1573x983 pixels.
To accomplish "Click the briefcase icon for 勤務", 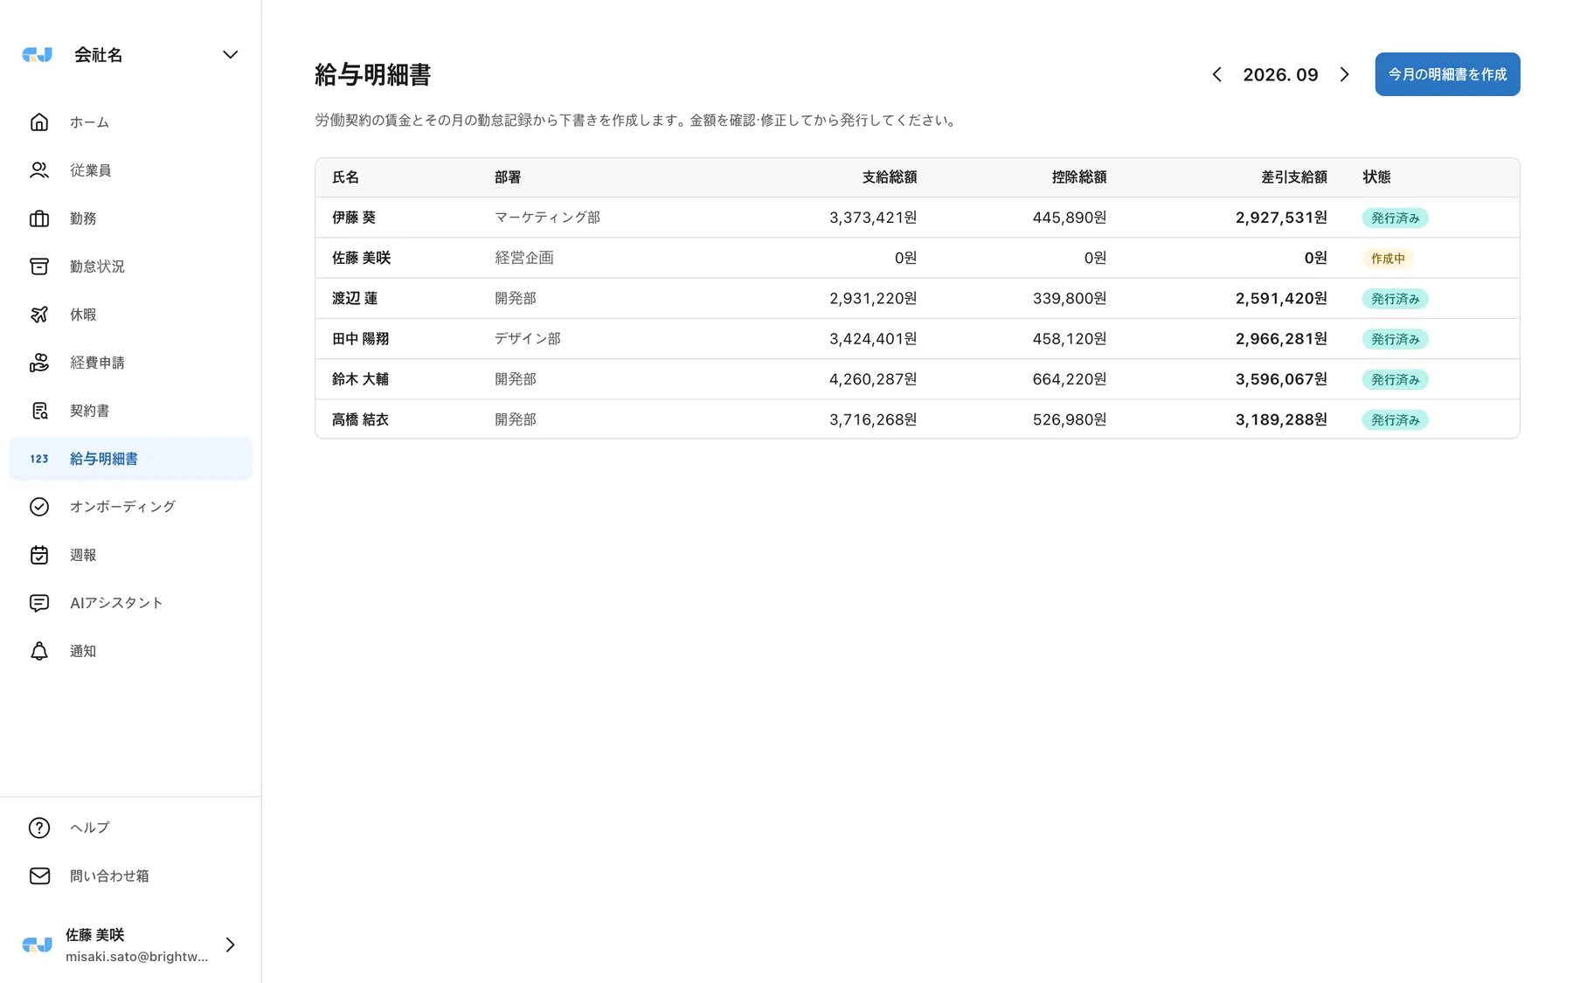I will pyautogui.click(x=39, y=218).
